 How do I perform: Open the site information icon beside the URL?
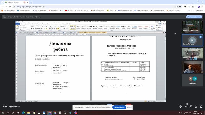(15, 7)
